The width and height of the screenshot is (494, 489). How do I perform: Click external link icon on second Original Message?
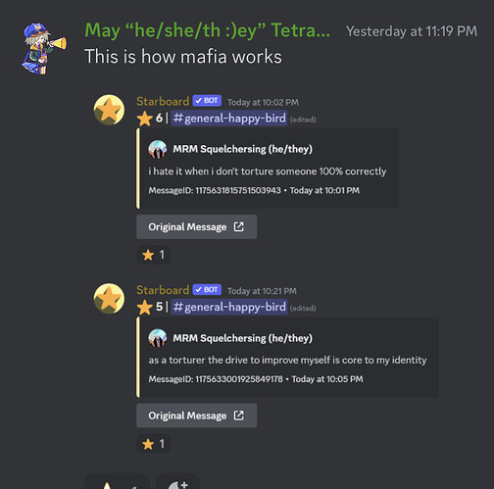click(x=239, y=416)
